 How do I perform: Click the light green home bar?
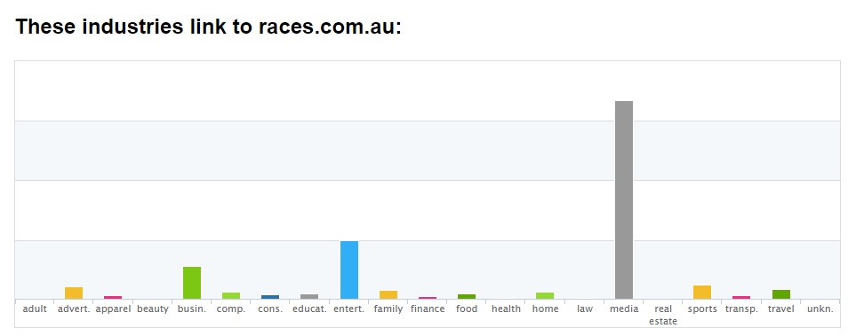(x=545, y=295)
